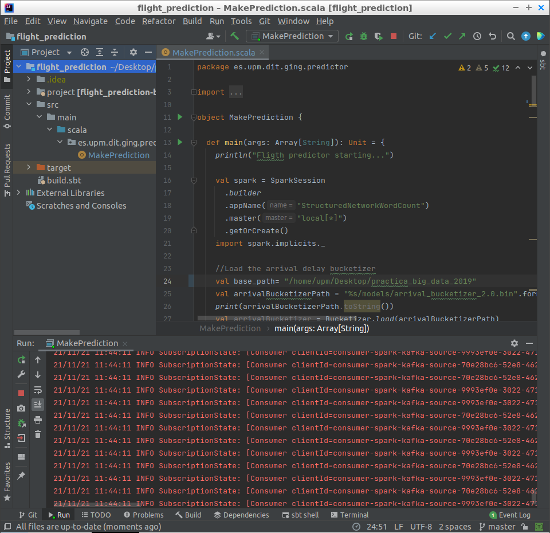Take thread dump camera icon
This screenshot has height=533, width=550.
tap(21, 408)
